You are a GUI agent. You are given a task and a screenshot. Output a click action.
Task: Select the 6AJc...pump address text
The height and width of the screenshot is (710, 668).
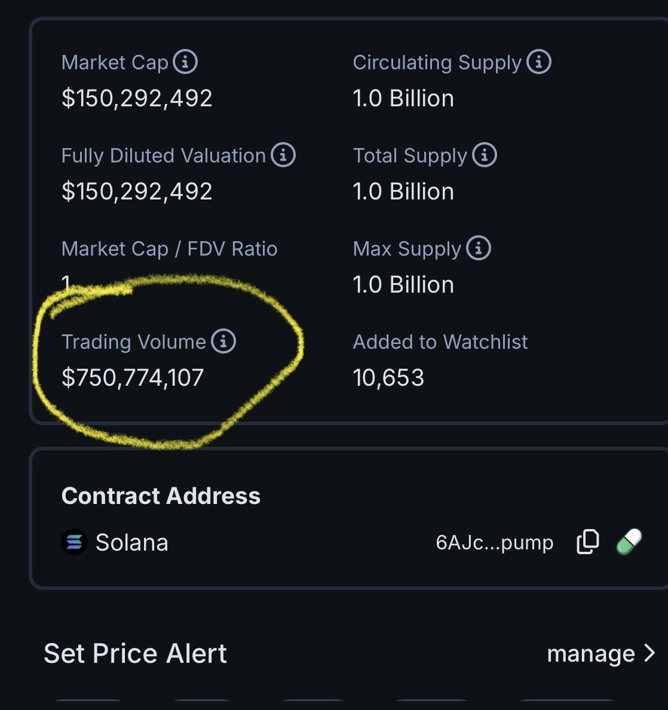point(495,542)
